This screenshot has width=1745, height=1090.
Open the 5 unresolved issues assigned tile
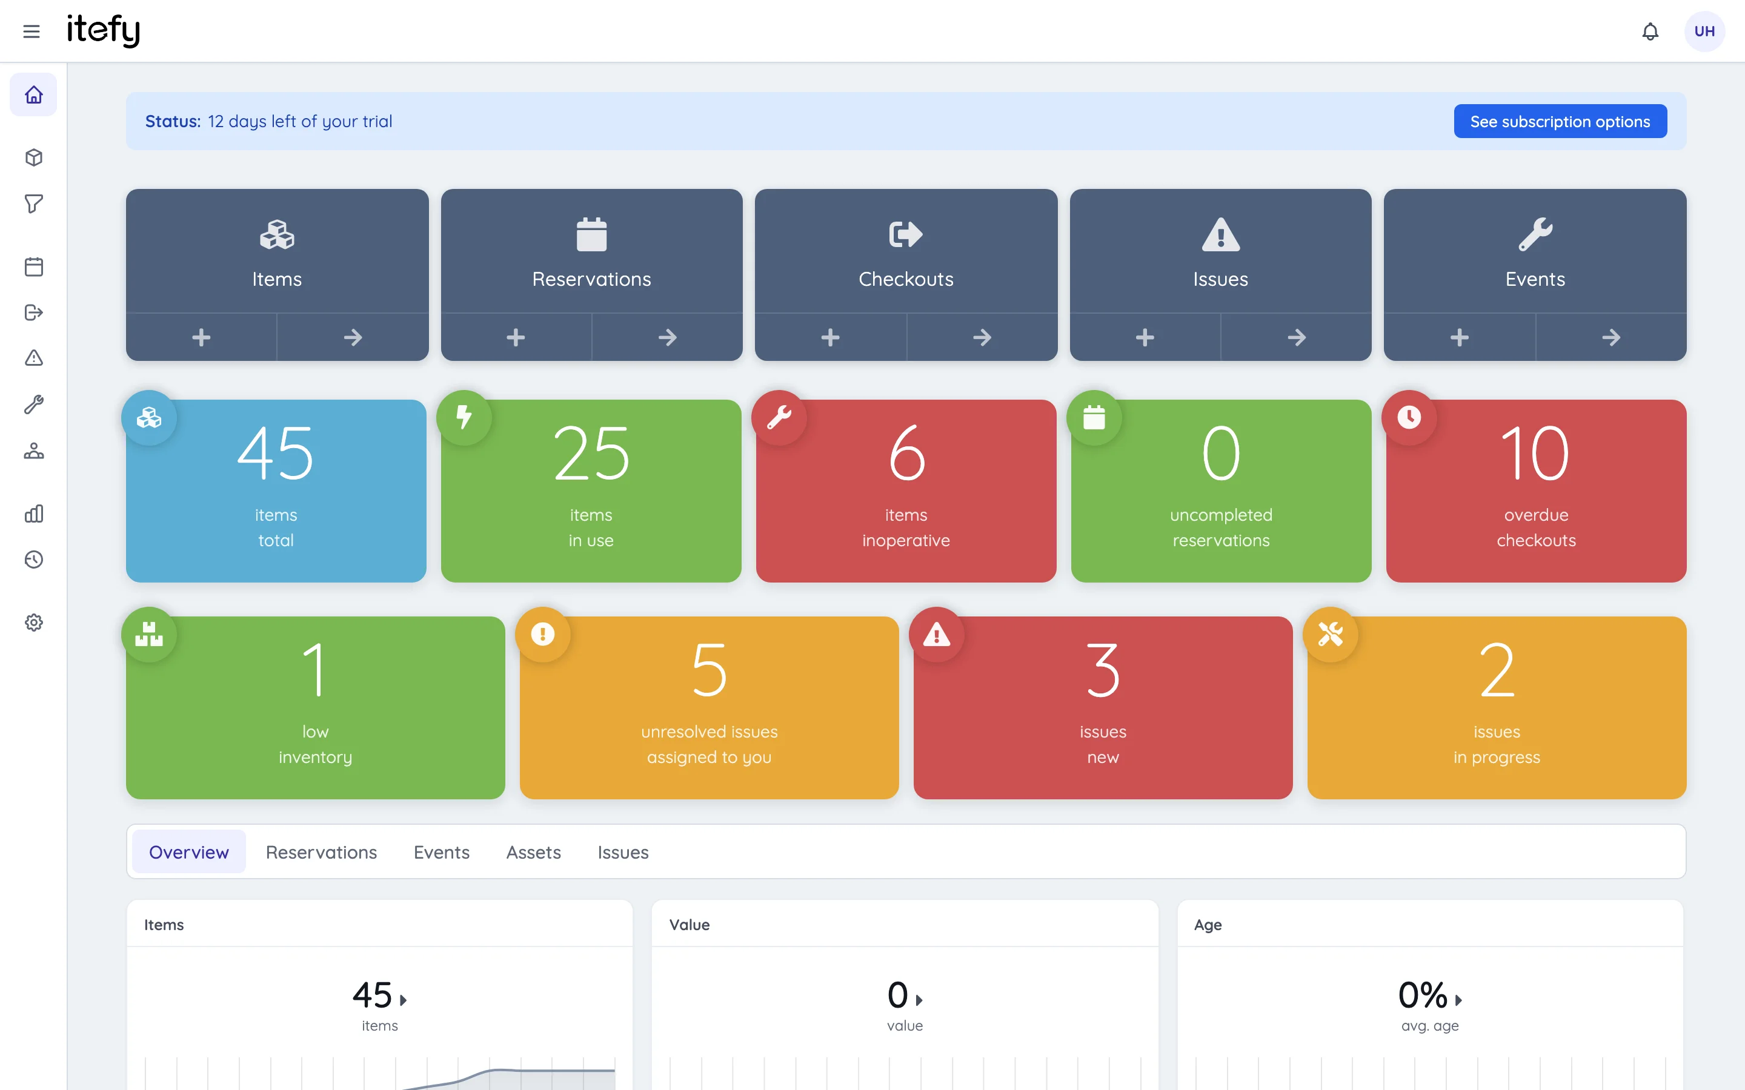point(709,707)
